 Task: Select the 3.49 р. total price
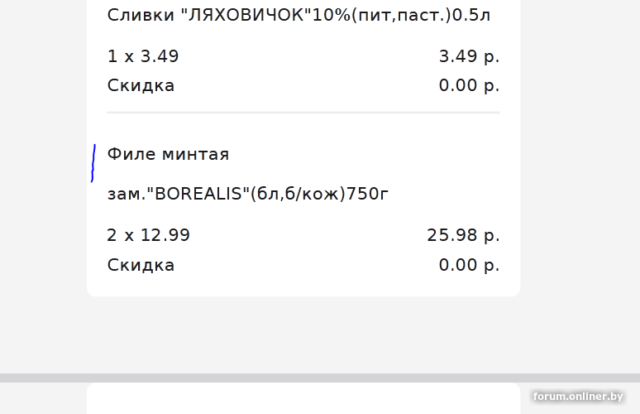pyautogui.click(x=469, y=56)
